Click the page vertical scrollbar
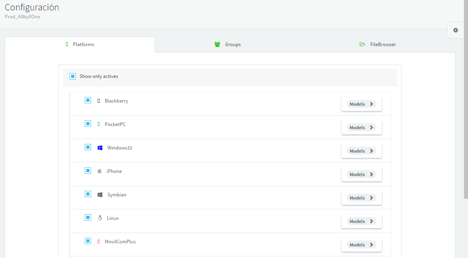Viewport: 468px width, 258px height. click(x=466, y=99)
